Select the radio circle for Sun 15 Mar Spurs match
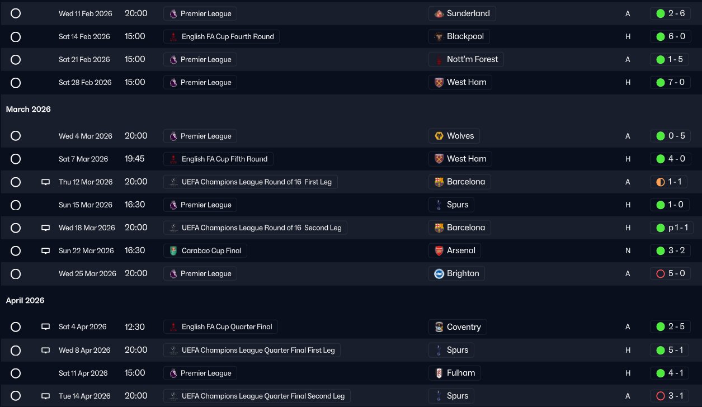The width and height of the screenshot is (702, 407). tap(16, 205)
